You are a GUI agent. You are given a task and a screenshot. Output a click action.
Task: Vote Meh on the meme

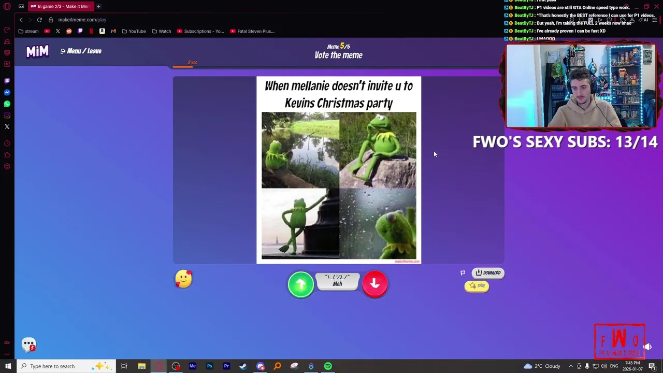click(x=338, y=281)
